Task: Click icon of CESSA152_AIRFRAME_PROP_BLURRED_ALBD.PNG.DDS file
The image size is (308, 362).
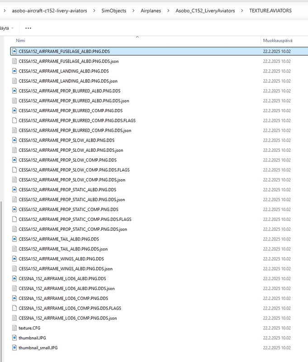Action: (14, 91)
